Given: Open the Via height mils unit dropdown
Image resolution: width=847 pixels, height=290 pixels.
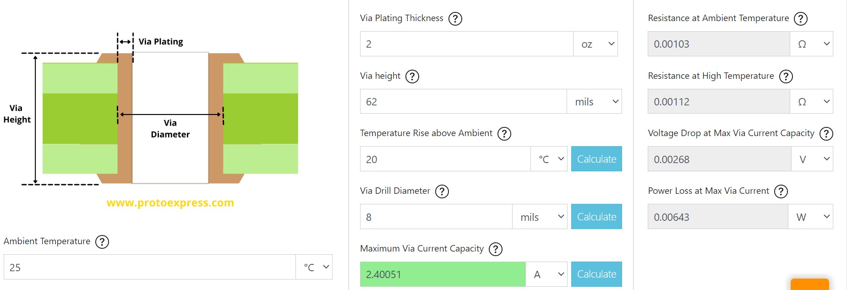Looking at the screenshot, I should [595, 102].
